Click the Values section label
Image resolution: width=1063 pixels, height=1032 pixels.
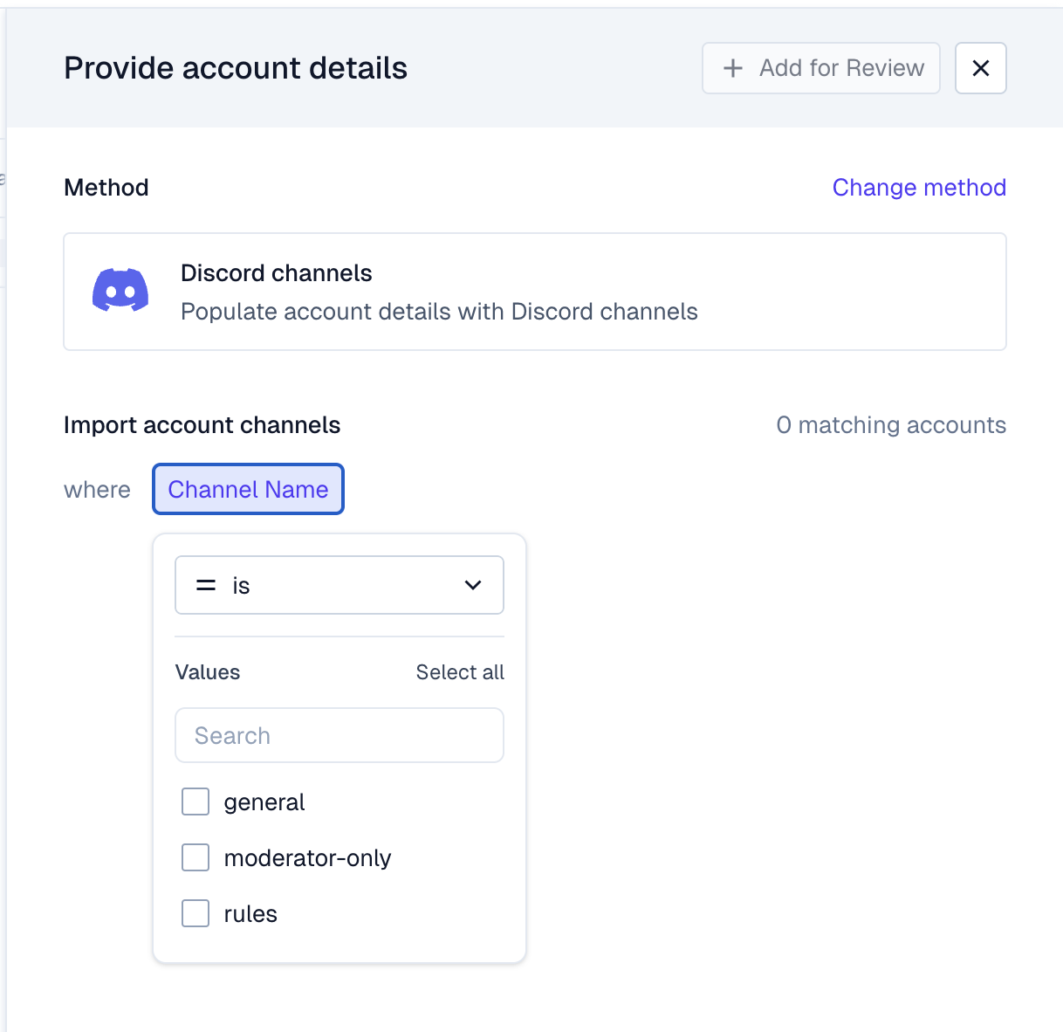coord(208,672)
